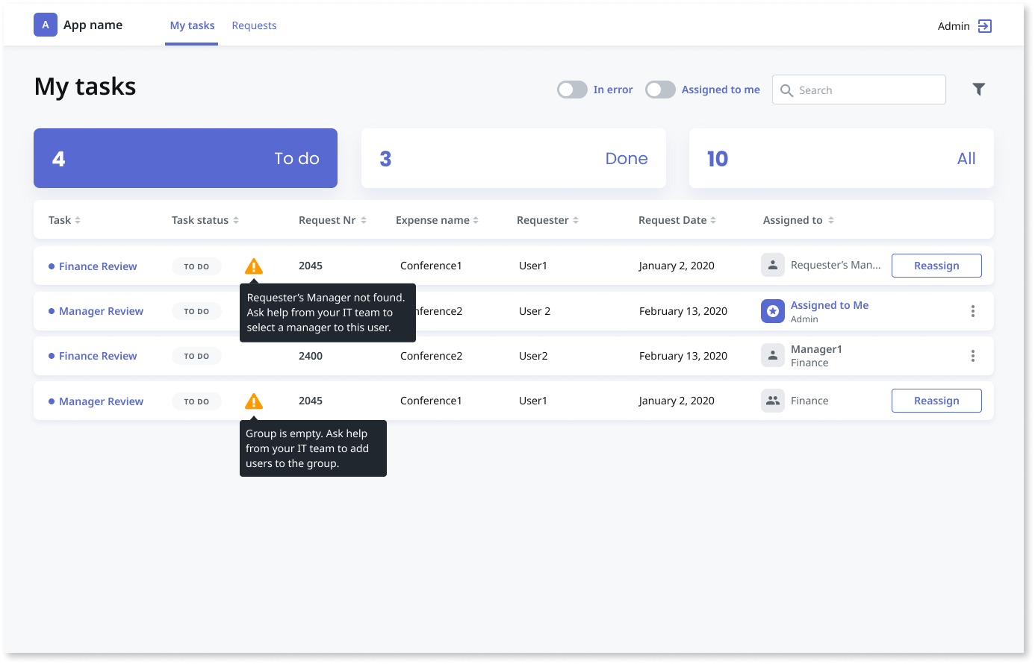Screen dimensions: 1035x664
Task: Open the Manager Review link for User 2
Action: (101, 311)
